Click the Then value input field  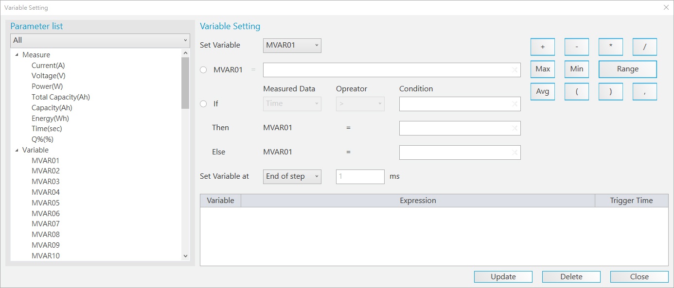point(455,128)
